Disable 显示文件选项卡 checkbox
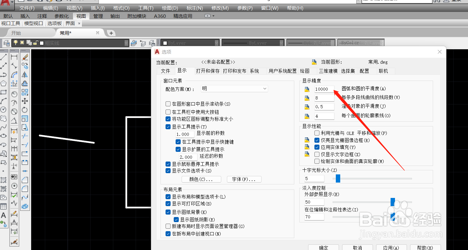Viewport: 468px width, 250px height. [168, 170]
